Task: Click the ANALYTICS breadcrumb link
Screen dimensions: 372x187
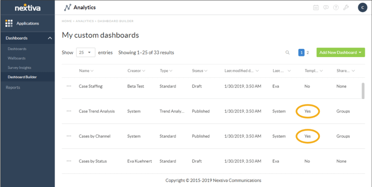Action: pyautogui.click(x=85, y=21)
